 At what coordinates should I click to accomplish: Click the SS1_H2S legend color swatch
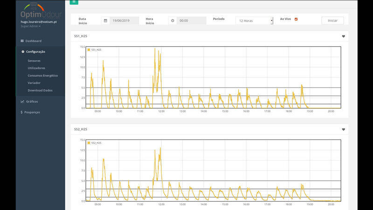[x=89, y=50]
